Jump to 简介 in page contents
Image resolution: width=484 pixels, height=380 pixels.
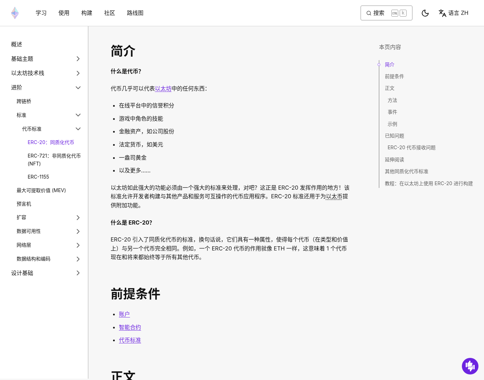390,65
